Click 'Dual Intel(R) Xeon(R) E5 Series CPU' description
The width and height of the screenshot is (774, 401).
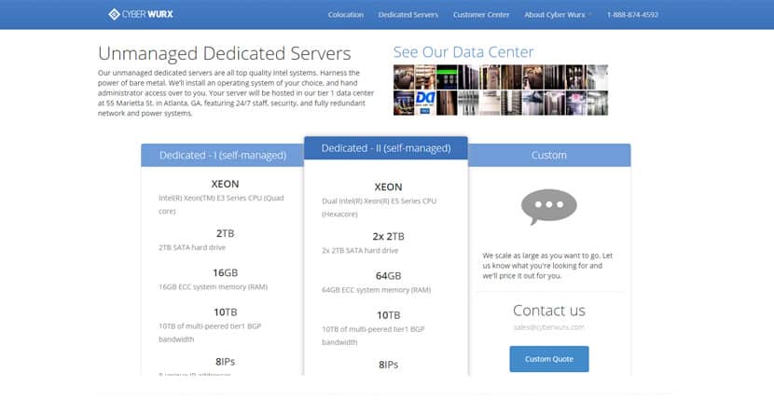pyautogui.click(x=380, y=207)
